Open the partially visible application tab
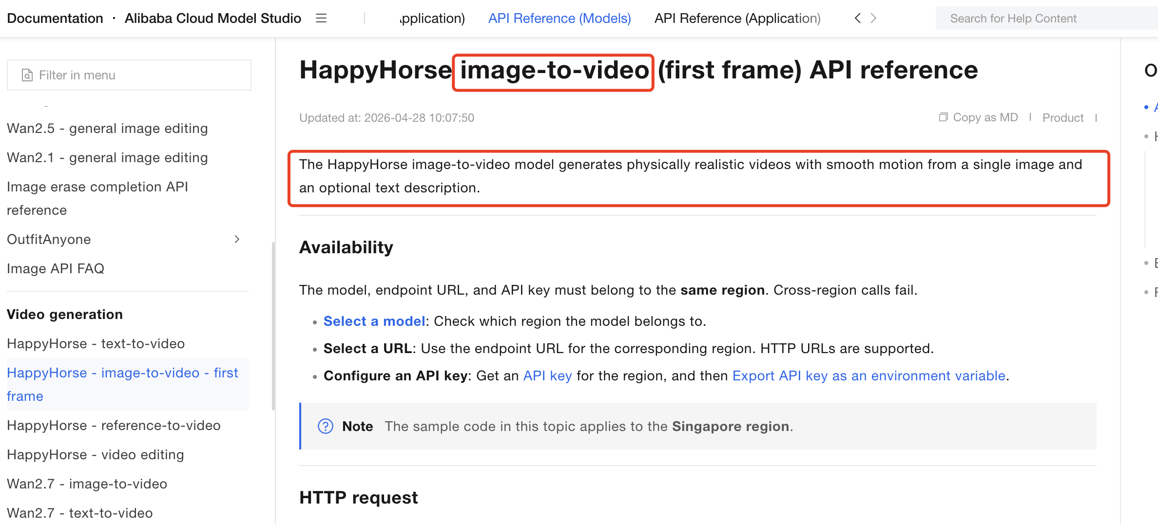 tap(432, 19)
